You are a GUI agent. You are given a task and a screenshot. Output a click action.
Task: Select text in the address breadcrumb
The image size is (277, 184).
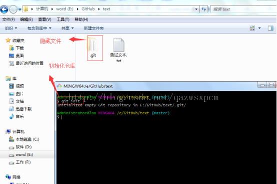pyautogui.click(x=106, y=9)
